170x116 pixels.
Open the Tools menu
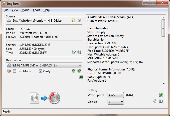coord(36,10)
